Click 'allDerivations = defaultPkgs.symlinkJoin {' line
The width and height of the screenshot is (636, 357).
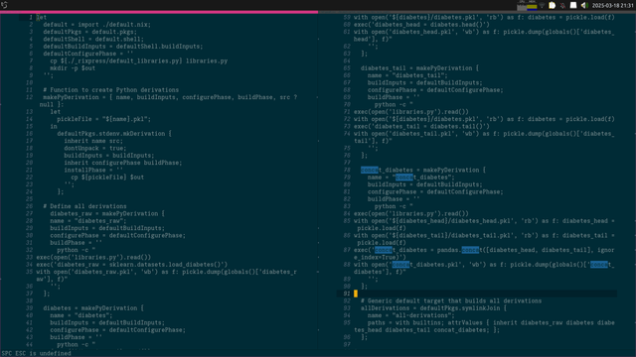pyautogui.click(x=433, y=308)
